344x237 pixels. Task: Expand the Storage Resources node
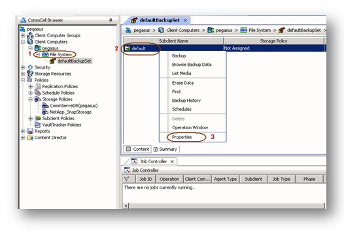pyautogui.click(x=23, y=74)
